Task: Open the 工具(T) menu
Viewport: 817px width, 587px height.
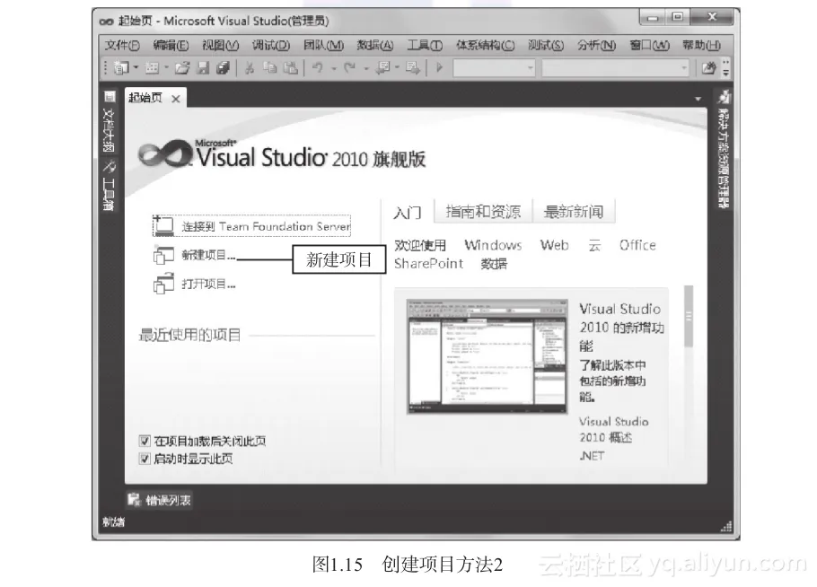Action: click(x=425, y=45)
